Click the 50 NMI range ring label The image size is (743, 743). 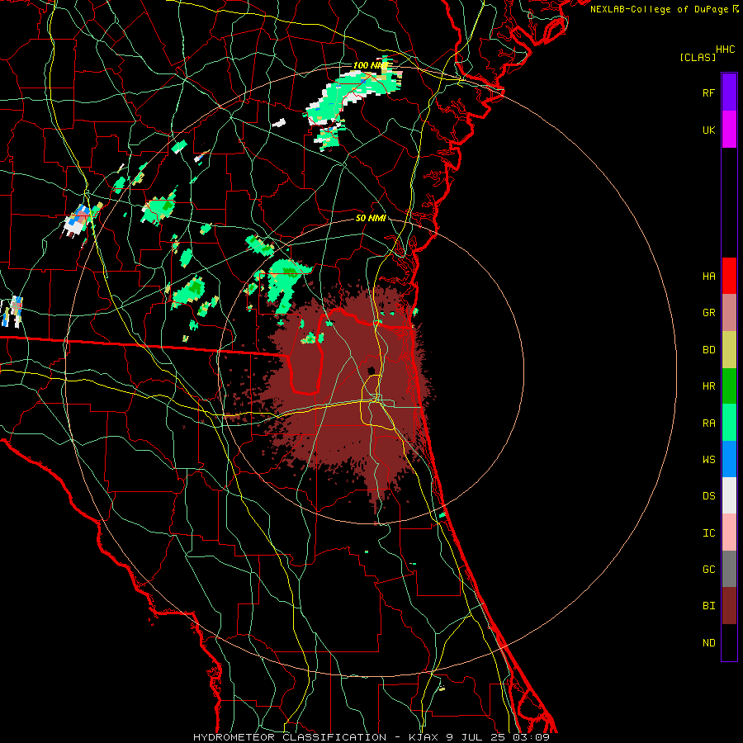click(x=371, y=219)
